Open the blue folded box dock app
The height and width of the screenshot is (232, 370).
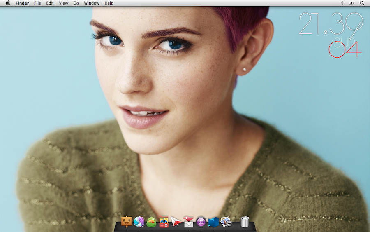click(213, 222)
